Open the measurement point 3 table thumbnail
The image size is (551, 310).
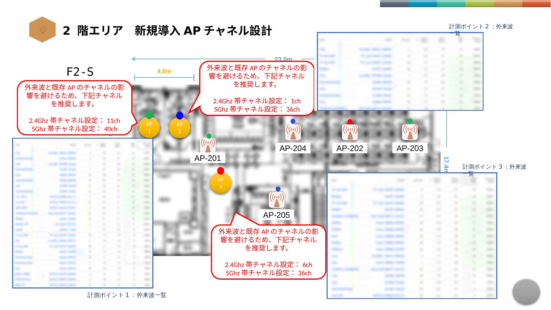point(412,236)
